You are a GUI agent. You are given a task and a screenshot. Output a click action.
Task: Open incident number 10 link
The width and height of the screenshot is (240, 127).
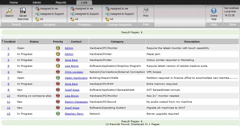pyautogui.click(x=9, y=96)
